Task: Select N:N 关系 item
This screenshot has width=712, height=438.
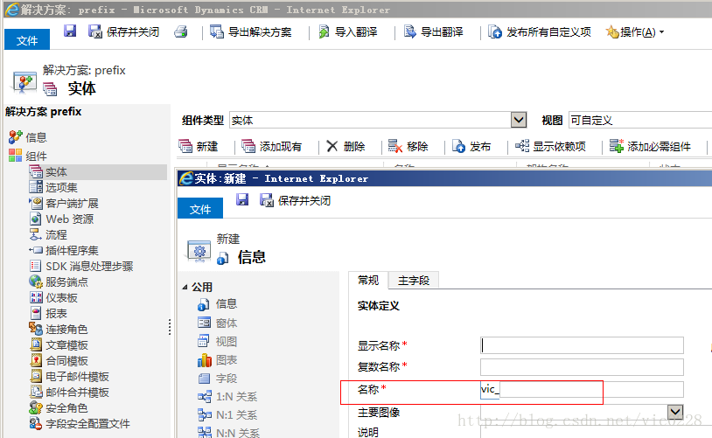Action: pyautogui.click(x=228, y=432)
